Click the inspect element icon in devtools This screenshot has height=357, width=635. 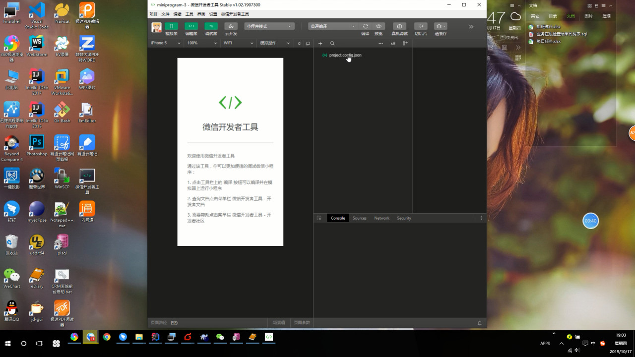tap(319, 218)
